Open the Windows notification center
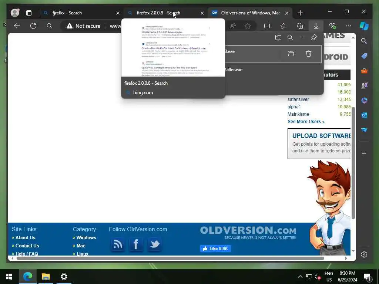Viewport: 379px width, 284px height. click(x=367, y=277)
